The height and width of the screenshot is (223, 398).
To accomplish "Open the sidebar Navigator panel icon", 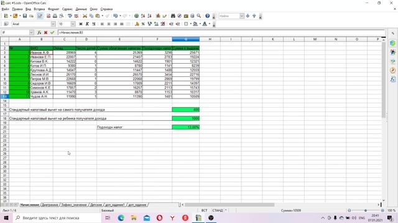I will pos(393,70).
